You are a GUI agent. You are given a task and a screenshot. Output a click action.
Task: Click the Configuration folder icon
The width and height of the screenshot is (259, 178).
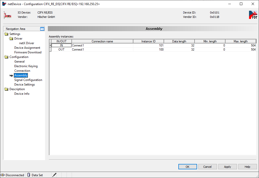pyautogui.click(x=6, y=57)
